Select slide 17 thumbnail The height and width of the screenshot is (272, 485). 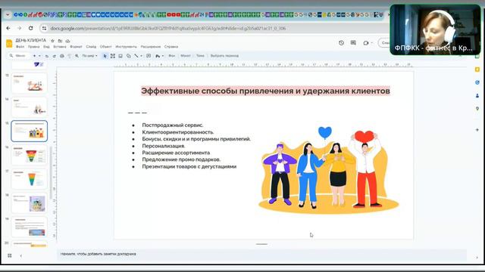coord(29,179)
